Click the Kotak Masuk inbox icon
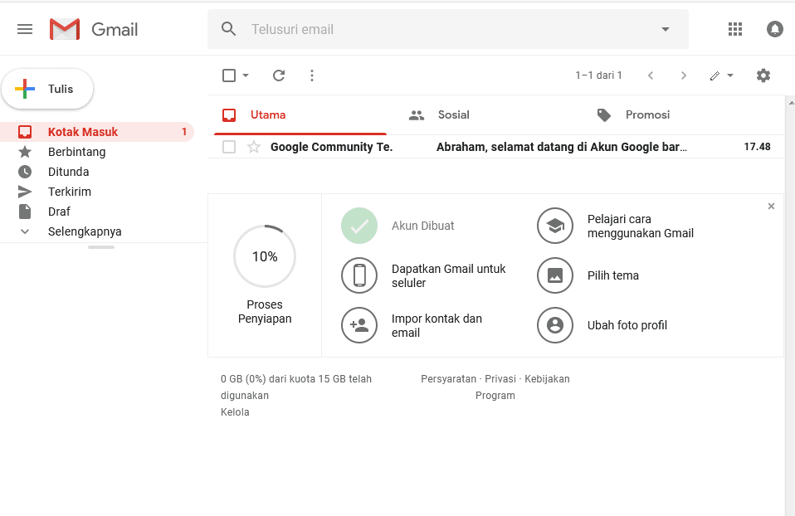795x516 pixels. point(25,132)
